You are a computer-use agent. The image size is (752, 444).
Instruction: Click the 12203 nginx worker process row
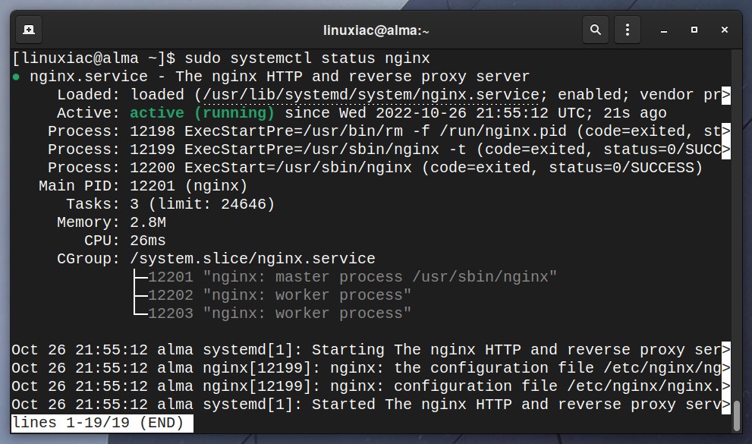(x=272, y=313)
